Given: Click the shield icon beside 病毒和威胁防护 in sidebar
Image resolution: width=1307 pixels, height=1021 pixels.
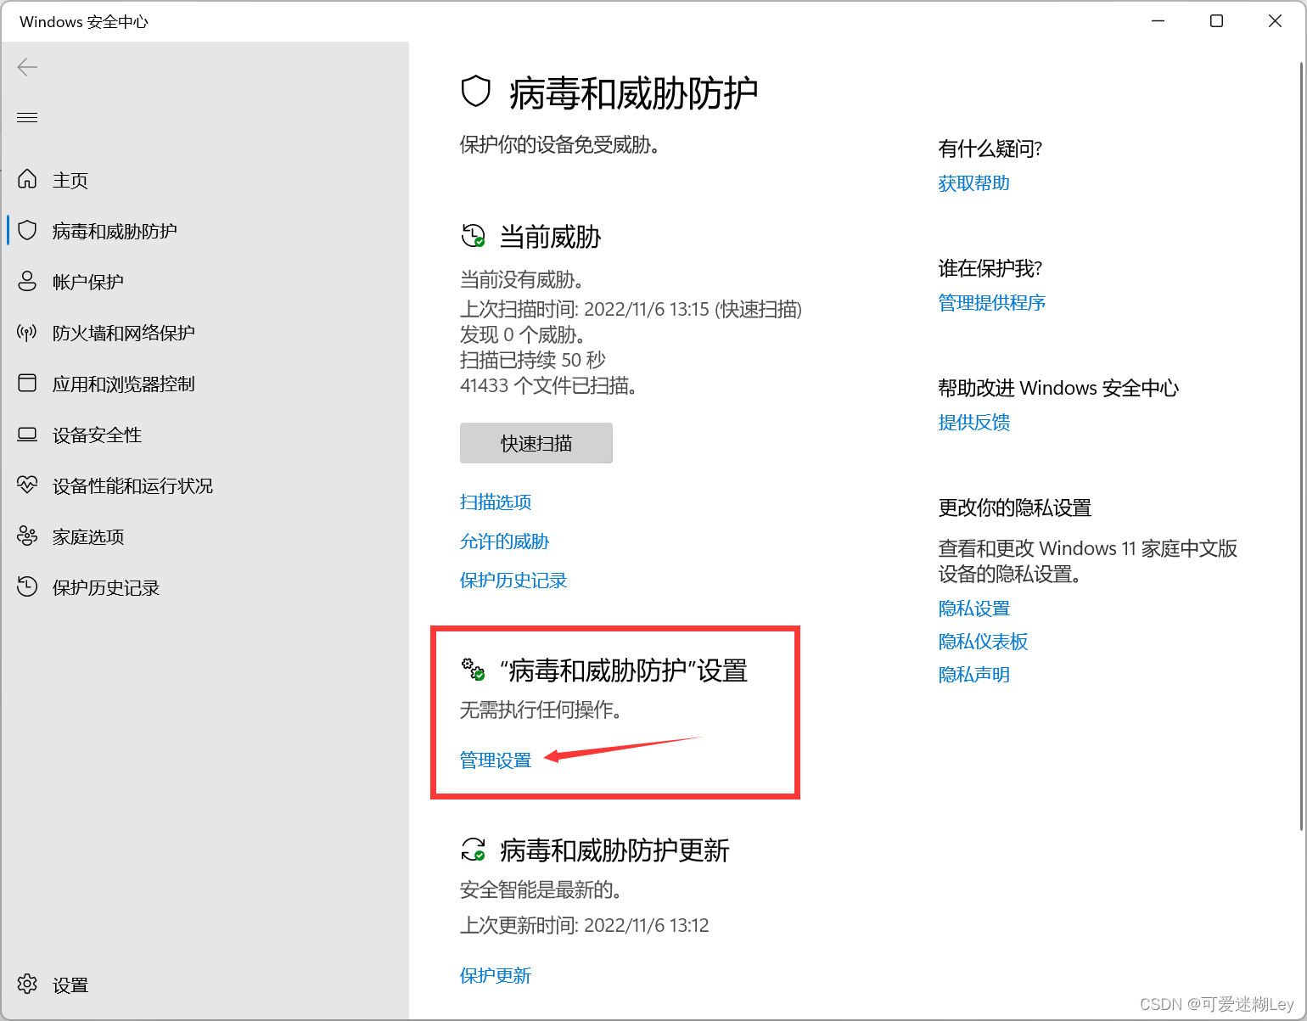Looking at the screenshot, I should 27,230.
